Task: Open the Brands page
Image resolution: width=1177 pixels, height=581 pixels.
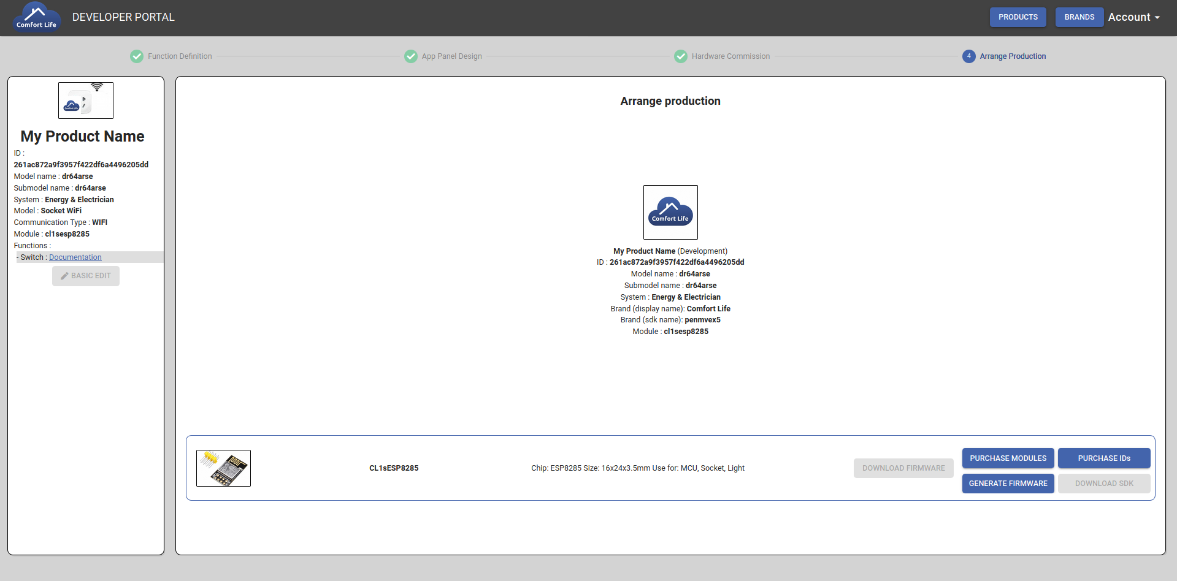Action: (1079, 17)
